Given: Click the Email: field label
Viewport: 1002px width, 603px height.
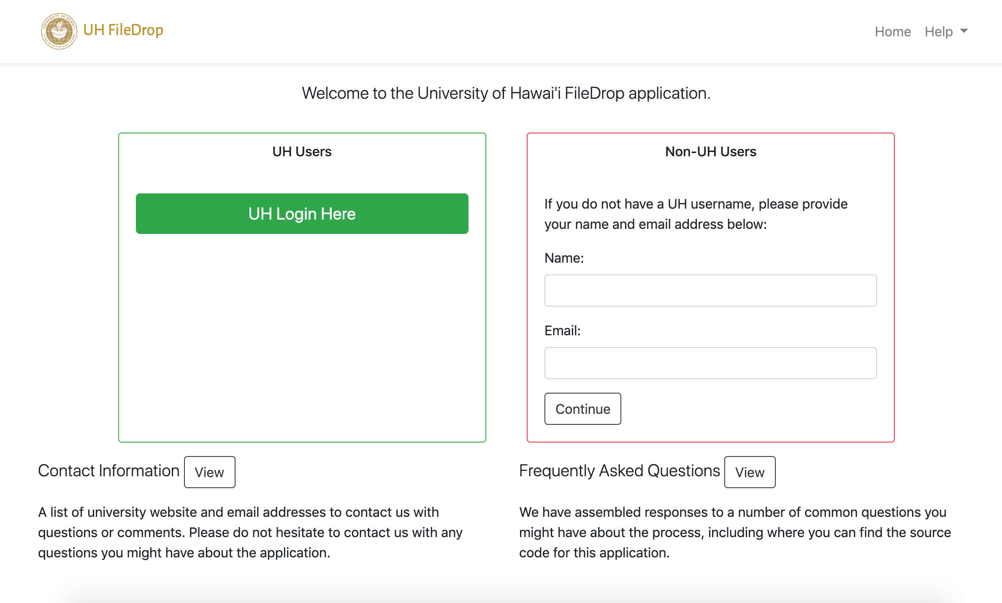Looking at the screenshot, I should click(562, 331).
